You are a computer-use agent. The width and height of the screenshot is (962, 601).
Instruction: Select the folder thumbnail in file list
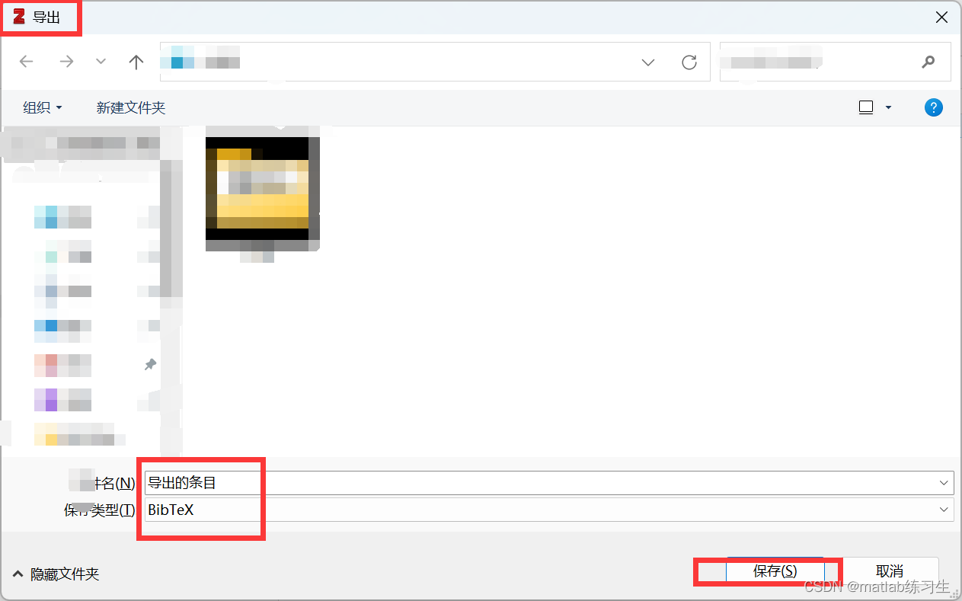[x=262, y=194]
